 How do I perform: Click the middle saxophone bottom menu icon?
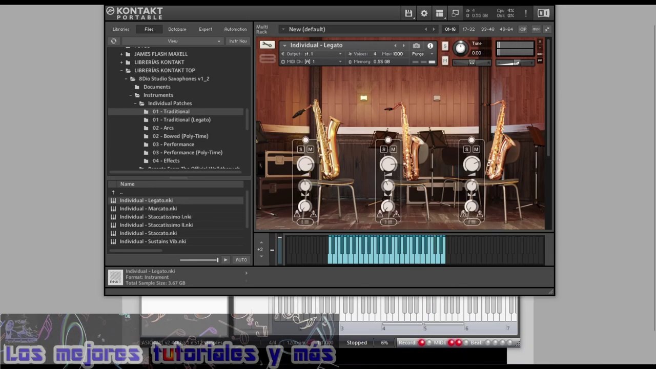click(388, 222)
